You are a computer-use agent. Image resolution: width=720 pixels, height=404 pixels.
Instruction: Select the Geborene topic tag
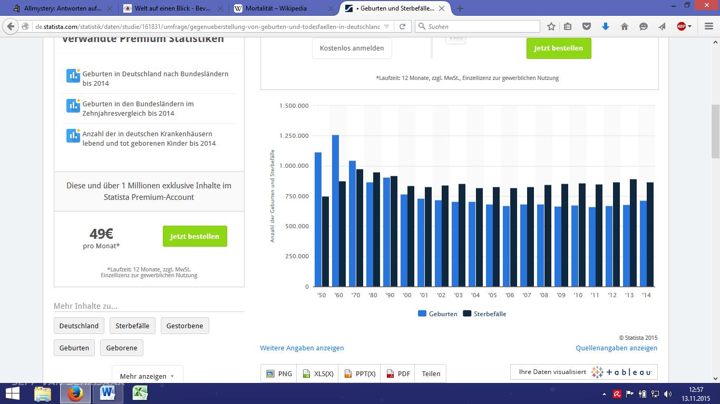click(122, 348)
